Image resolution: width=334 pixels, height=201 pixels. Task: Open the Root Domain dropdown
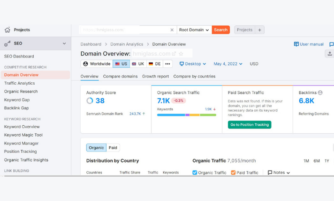point(194,30)
